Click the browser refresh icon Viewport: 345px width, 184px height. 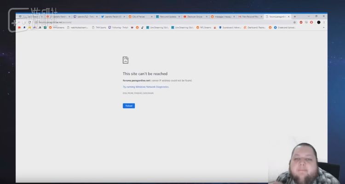point(30,22)
